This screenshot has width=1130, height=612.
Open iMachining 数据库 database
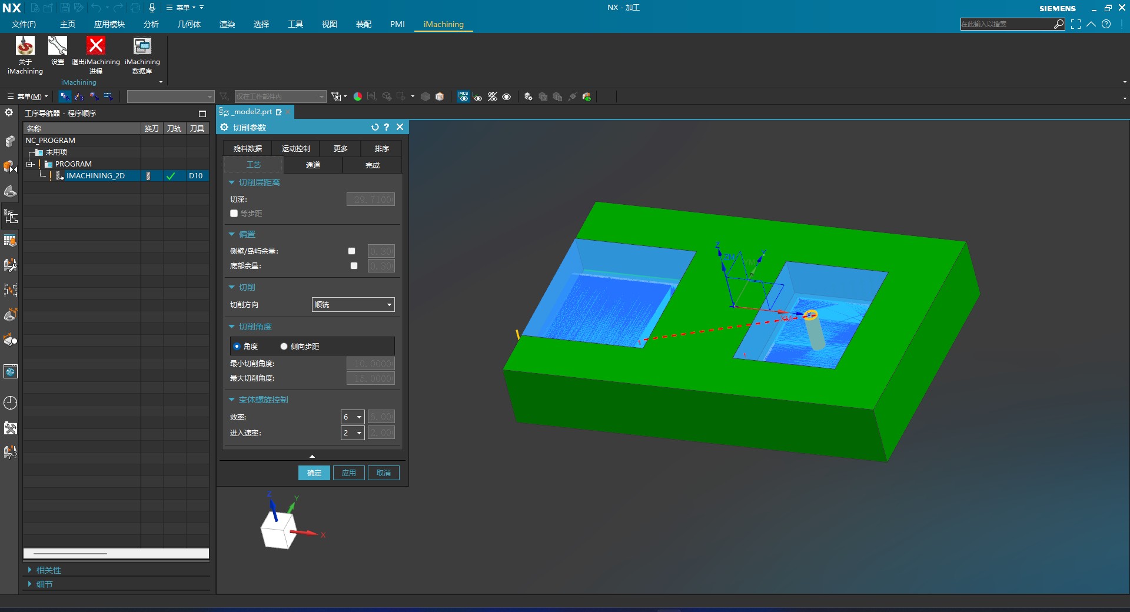(142, 55)
